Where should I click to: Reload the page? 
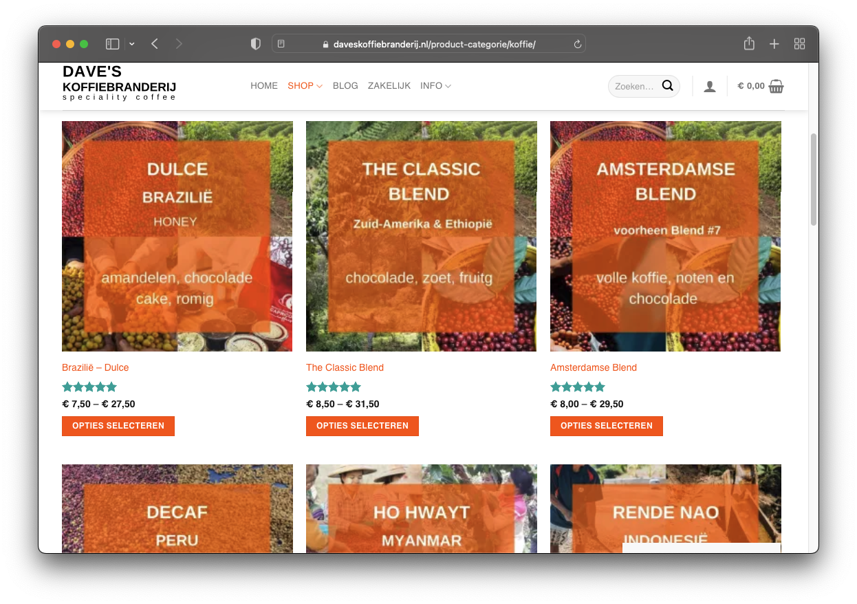coord(578,44)
